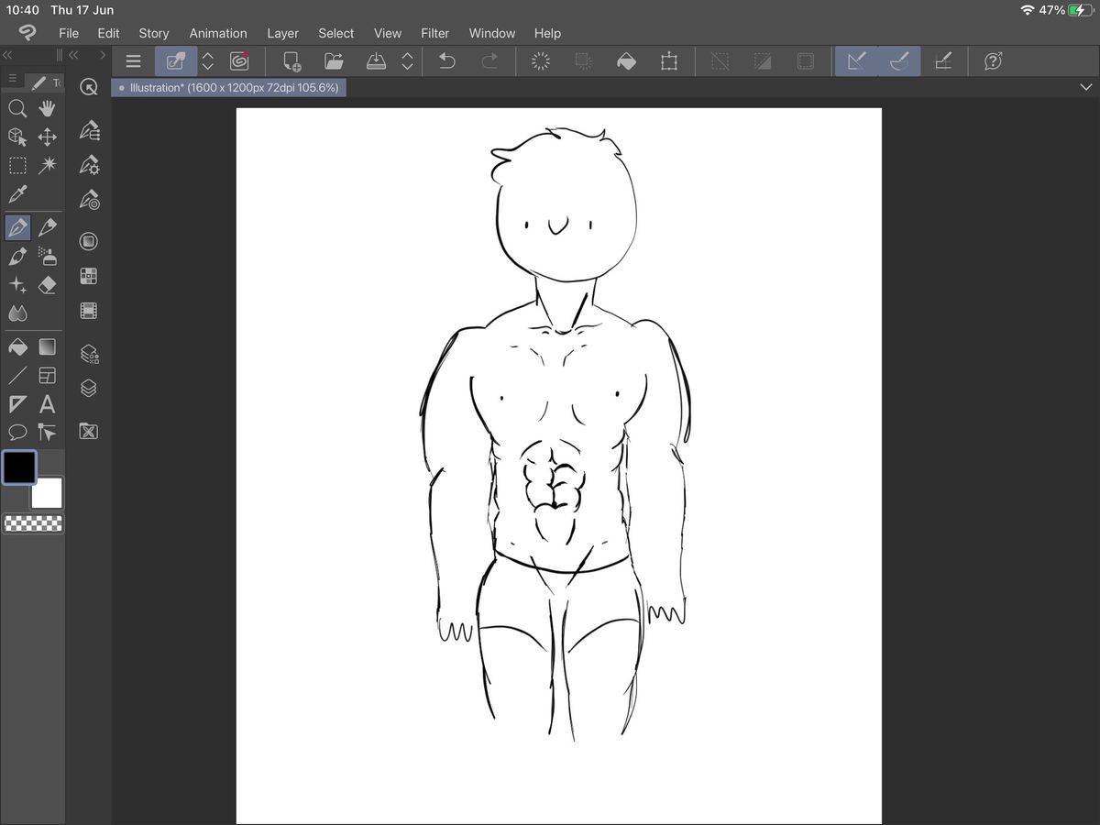Viewport: 1100px width, 825px height.
Task: Expand save options up-down arrows
Action: click(x=408, y=61)
